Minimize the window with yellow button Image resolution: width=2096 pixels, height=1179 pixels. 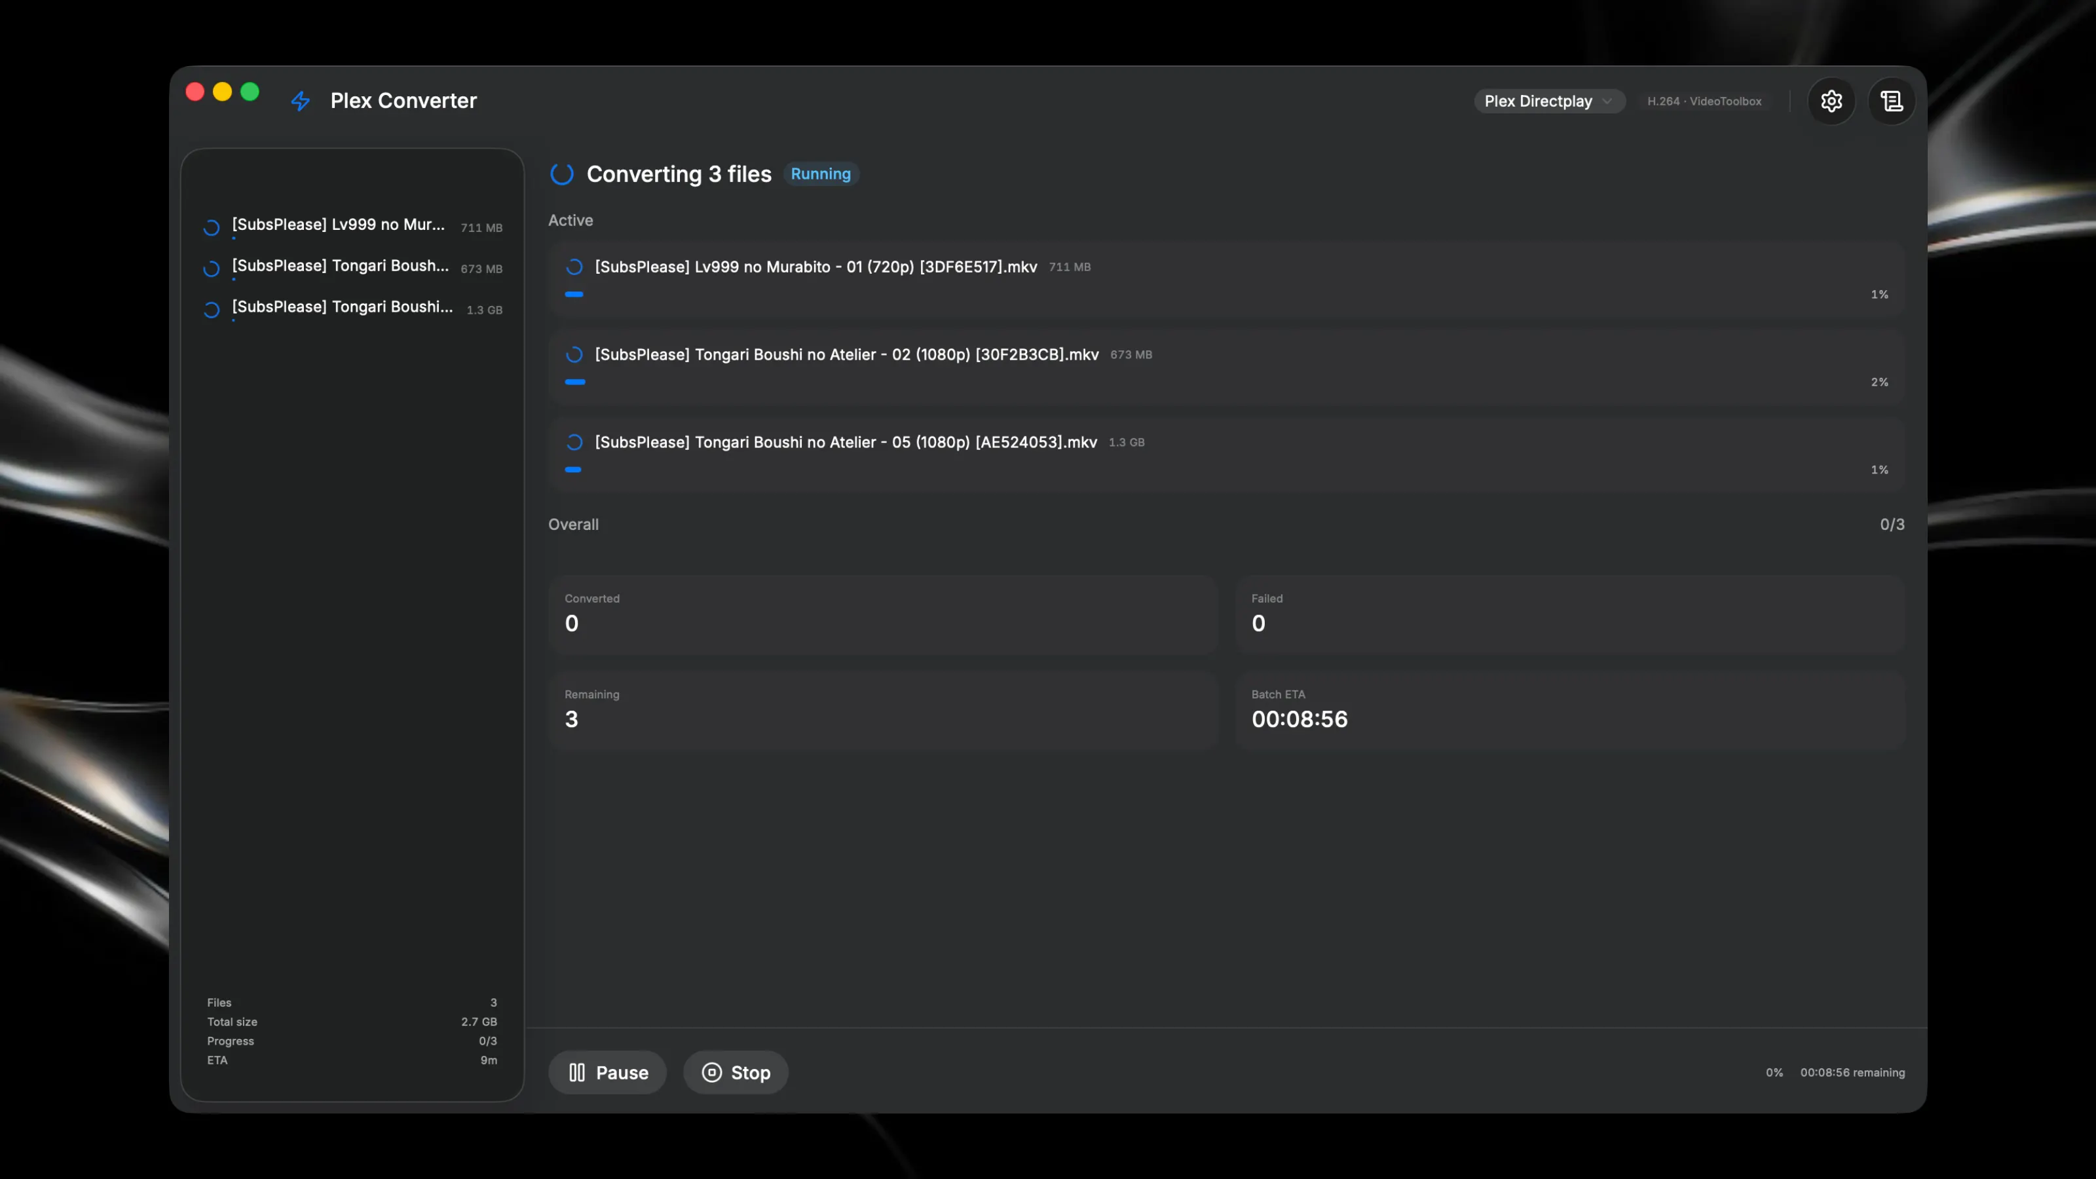(222, 91)
